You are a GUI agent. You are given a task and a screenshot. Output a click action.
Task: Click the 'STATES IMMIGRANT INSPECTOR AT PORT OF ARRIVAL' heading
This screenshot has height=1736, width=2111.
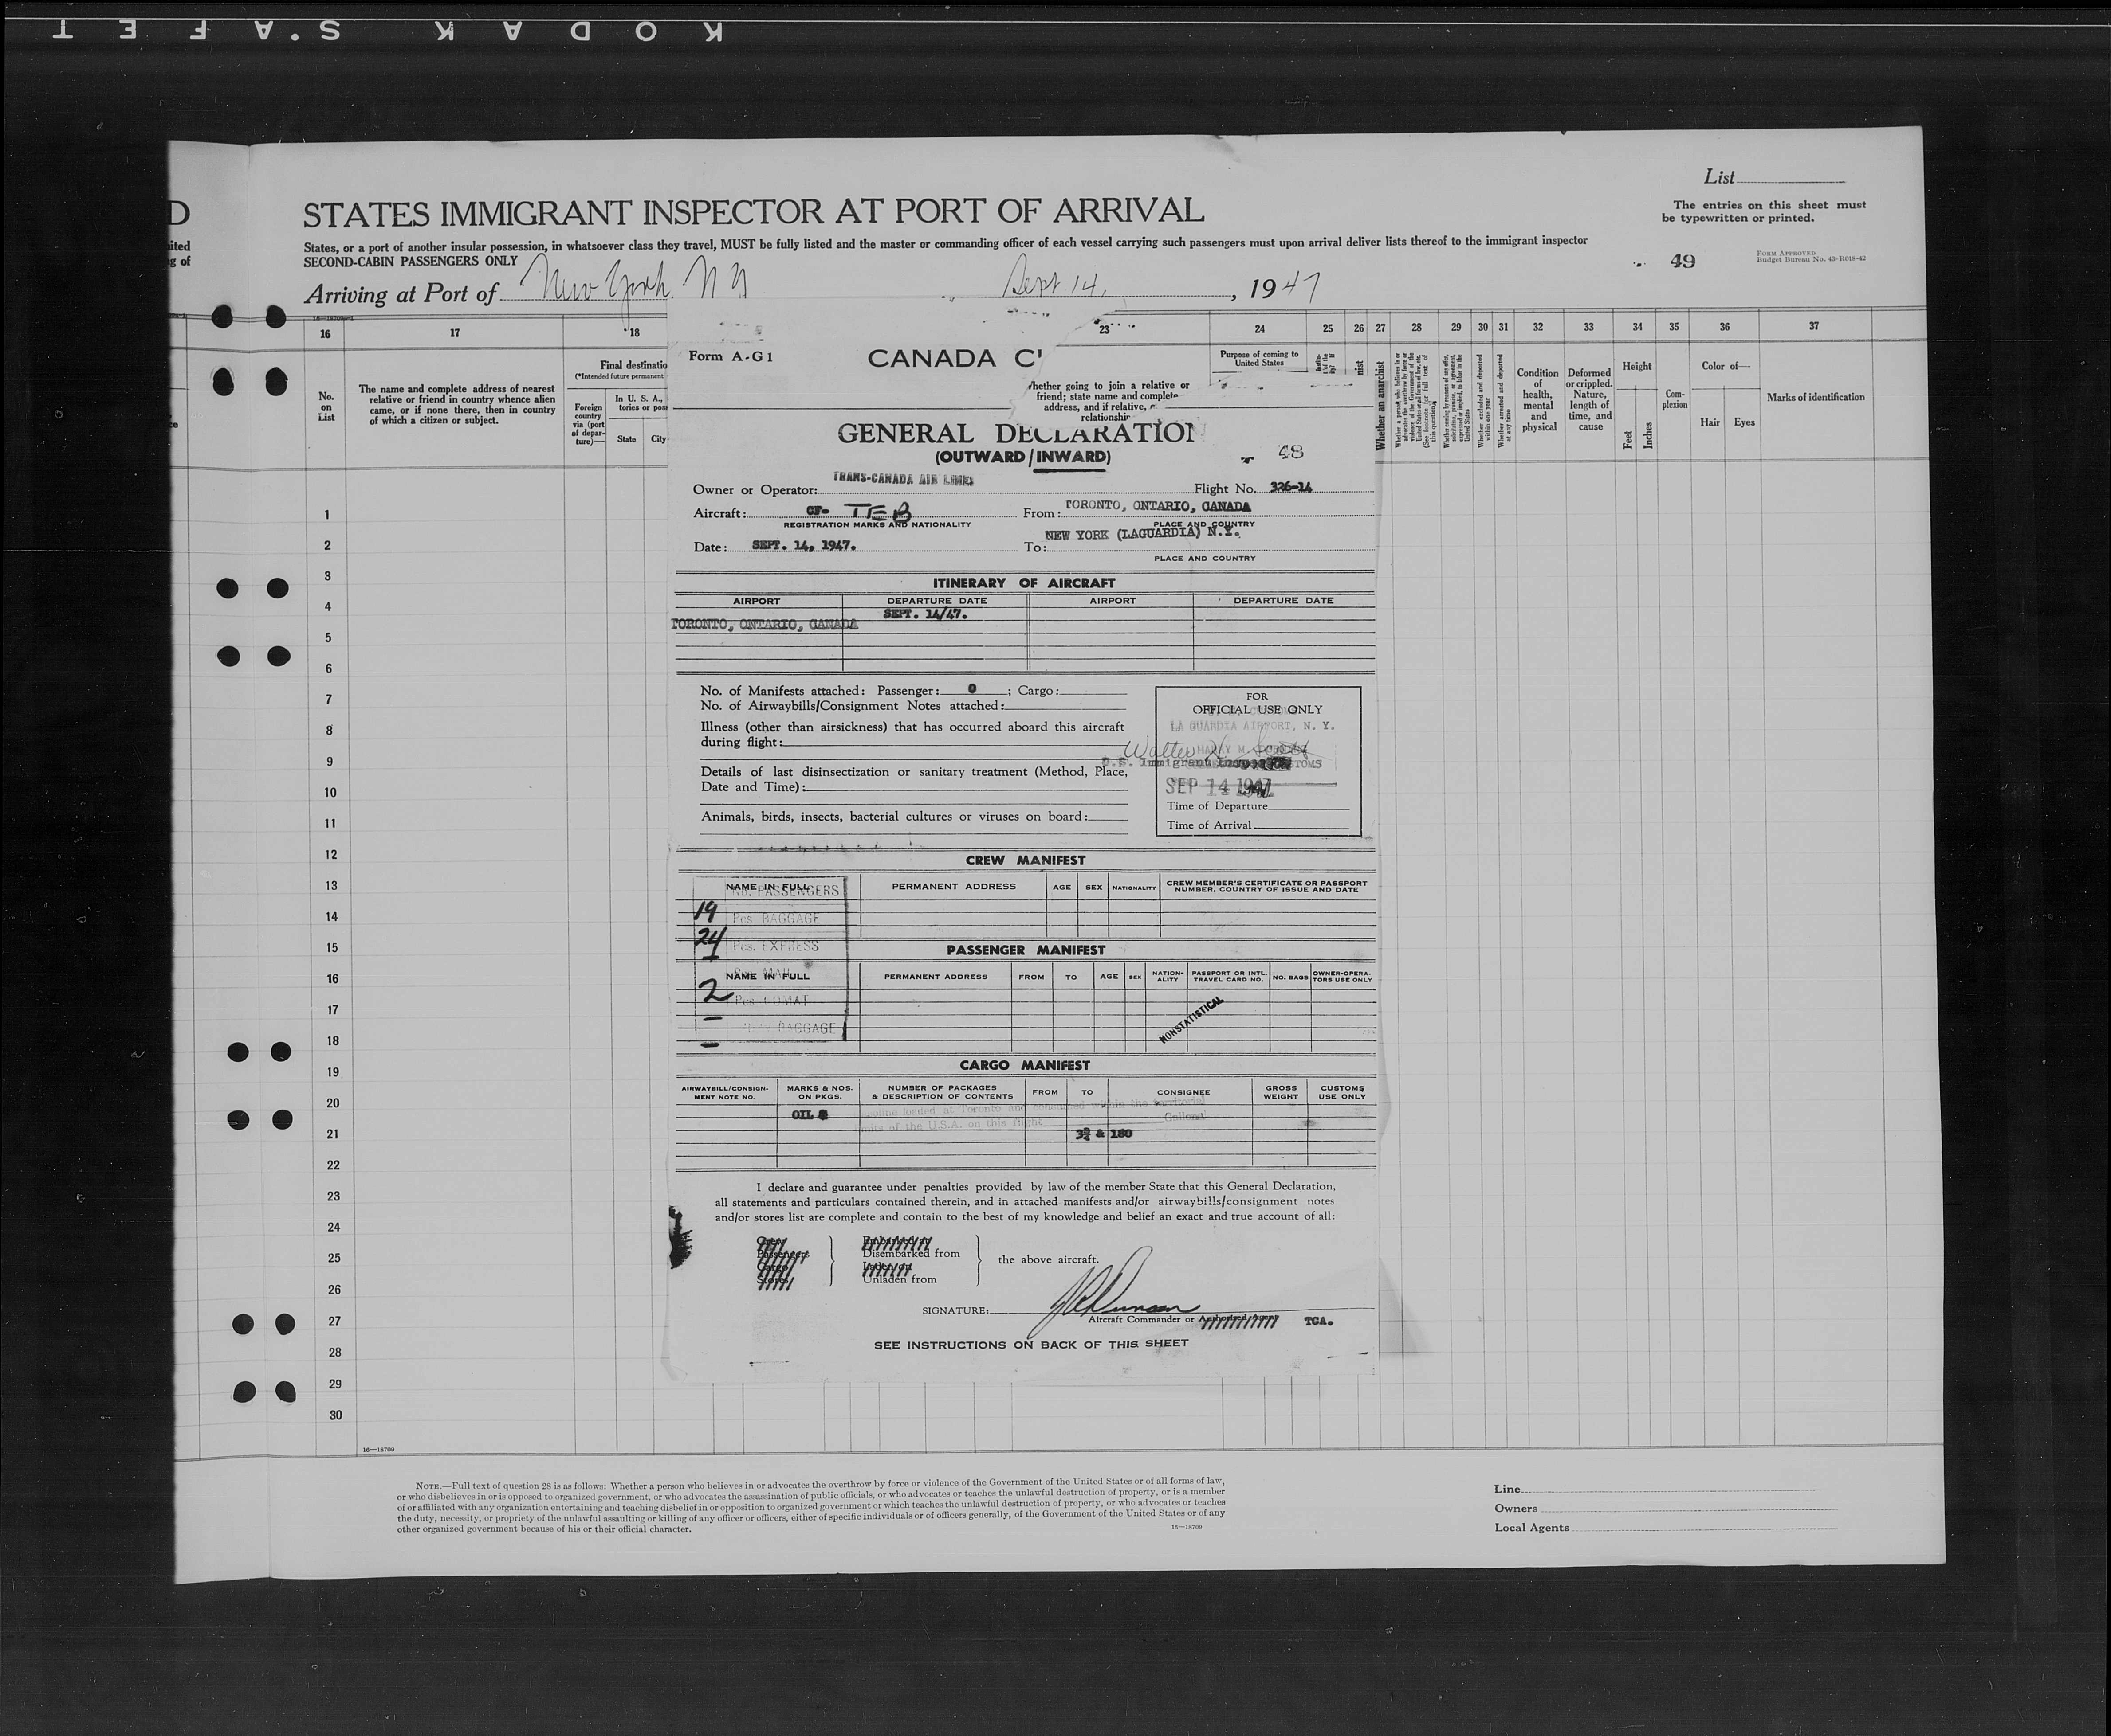[x=753, y=212]
